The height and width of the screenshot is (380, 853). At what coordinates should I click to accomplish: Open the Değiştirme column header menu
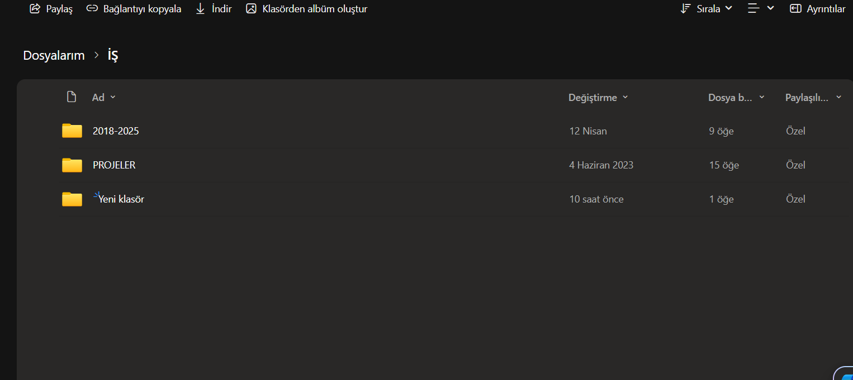(x=598, y=98)
